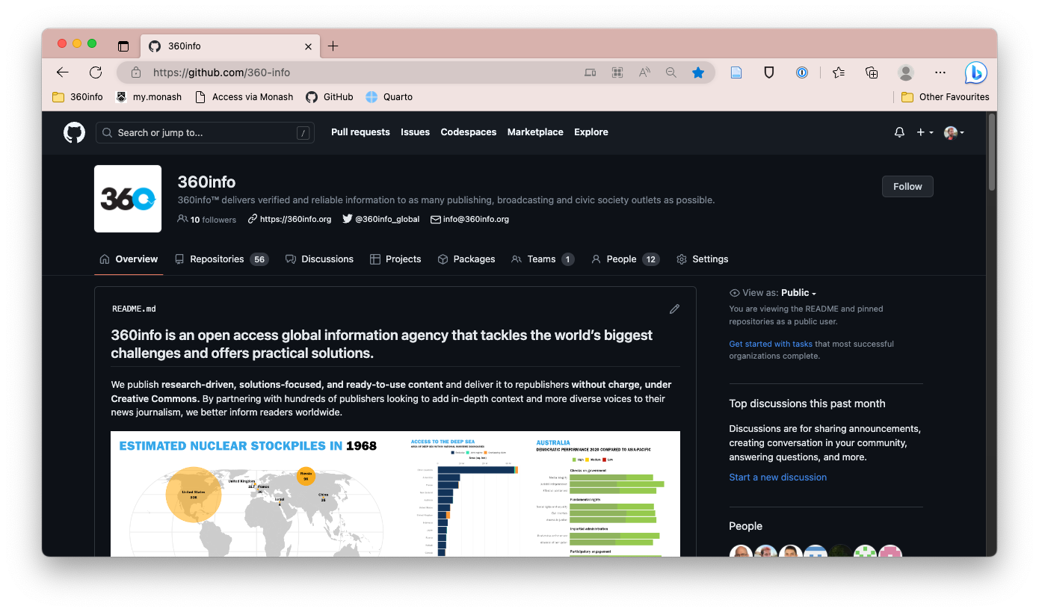
Task: Select Pull requests in the top navigation
Action: click(x=360, y=132)
